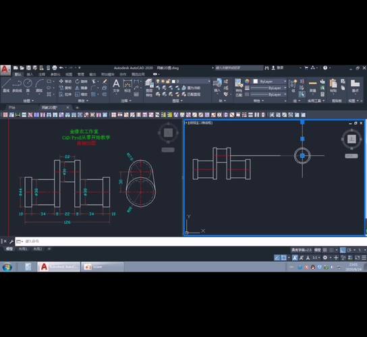Click the ViewCube in the right viewport
Viewport: 367px width, 337px height.
coord(351,139)
